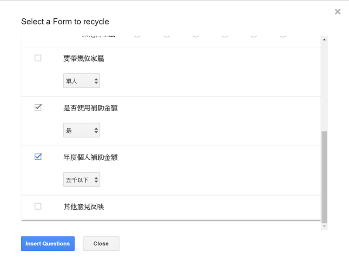The height and width of the screenshot is (268, 349).
Task: Click the Close button
Action: pos(101,244)
